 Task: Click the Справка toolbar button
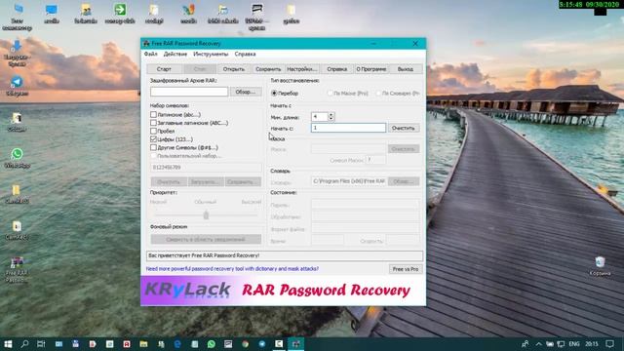pyautogui.click(x=337, y=69)
